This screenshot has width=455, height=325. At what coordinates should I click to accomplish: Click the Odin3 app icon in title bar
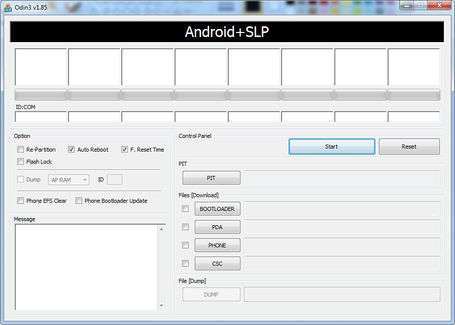point(8,7)
